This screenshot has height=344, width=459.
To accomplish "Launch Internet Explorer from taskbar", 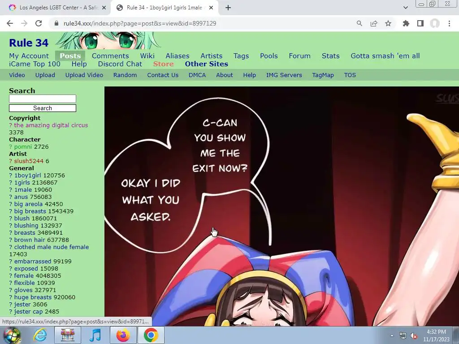I will [40, 335].
